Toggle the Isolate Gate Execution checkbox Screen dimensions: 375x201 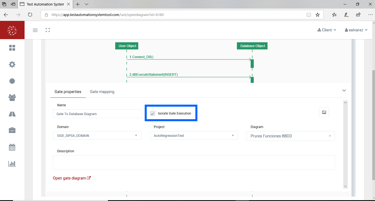click(153, 113)
